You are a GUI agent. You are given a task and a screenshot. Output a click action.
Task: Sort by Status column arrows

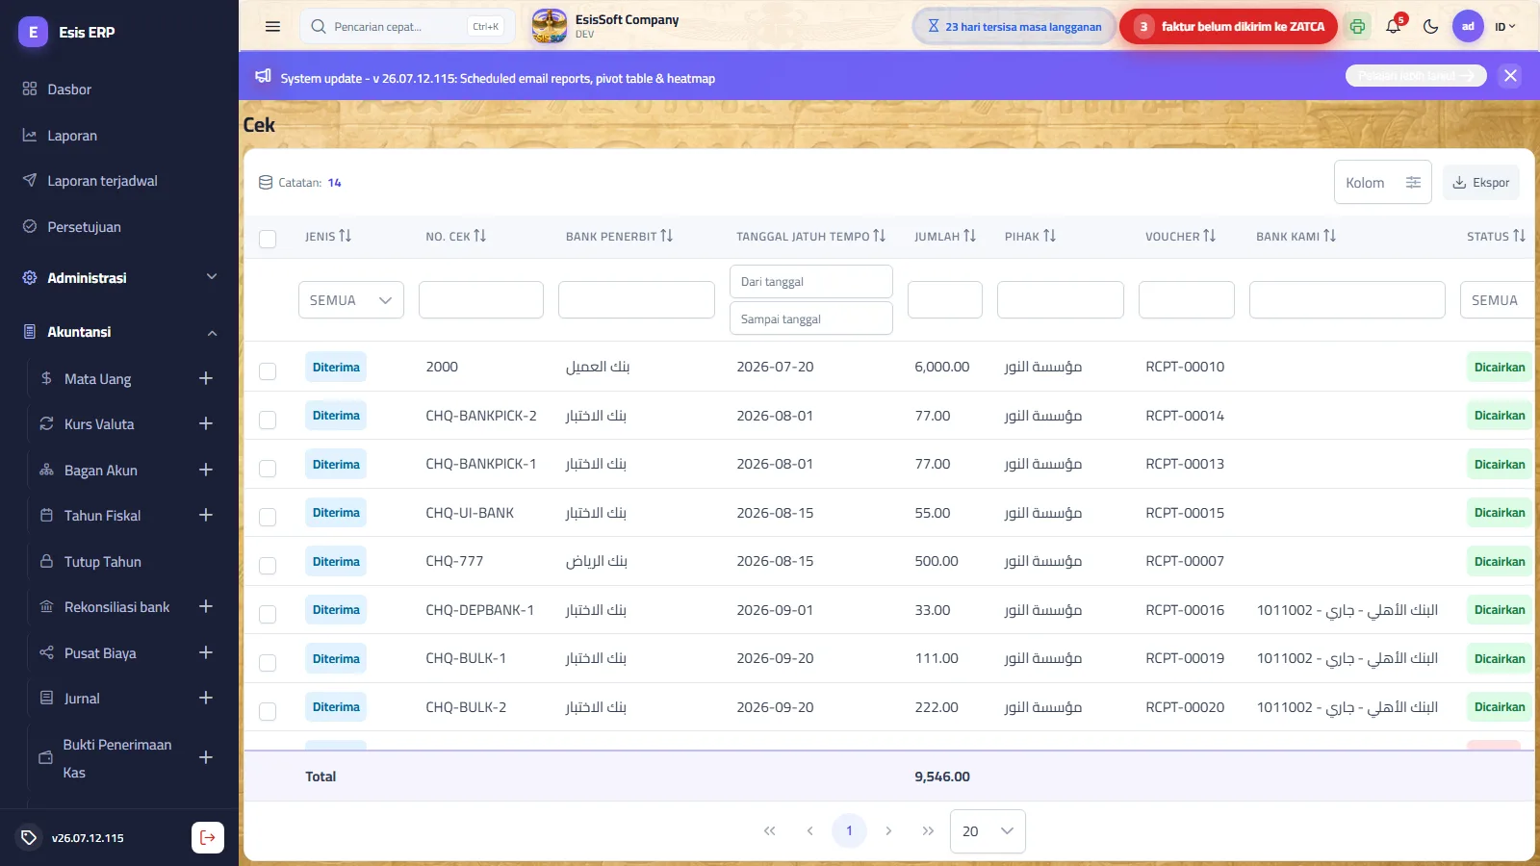[x=1520, y=236]
